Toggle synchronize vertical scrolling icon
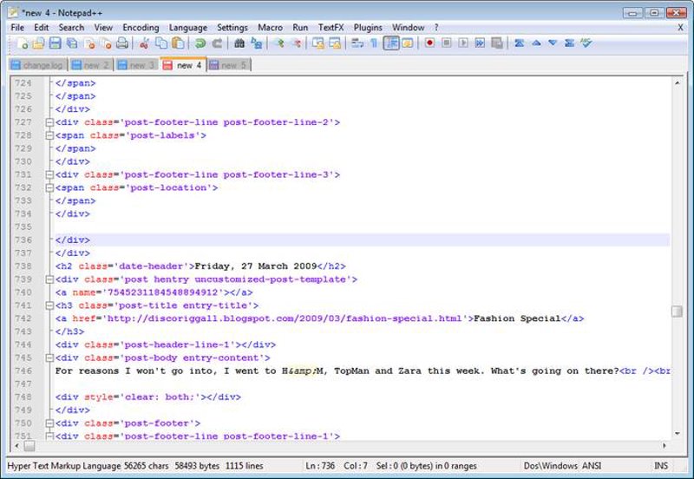Viewport: 694px width, 479px height. point(318,43)
